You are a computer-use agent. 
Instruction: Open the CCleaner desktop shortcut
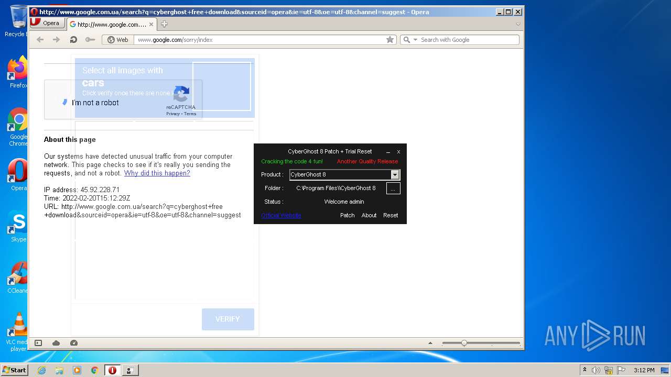tap(18, 278)
